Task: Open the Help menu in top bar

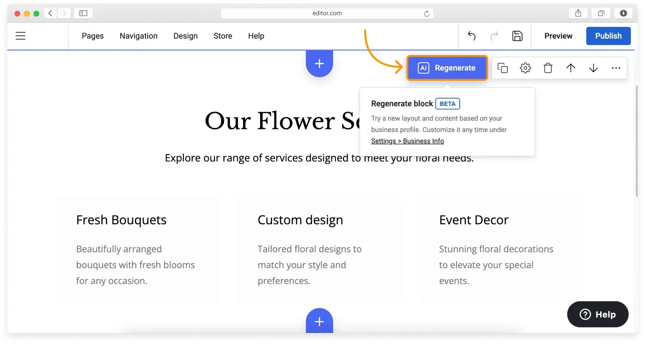Action: pos(256,36)
